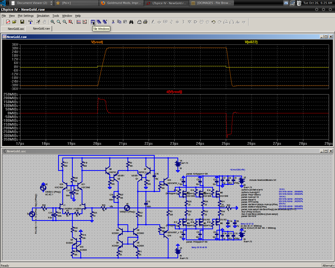Click the 20µs time axis label

pos(97,143)
